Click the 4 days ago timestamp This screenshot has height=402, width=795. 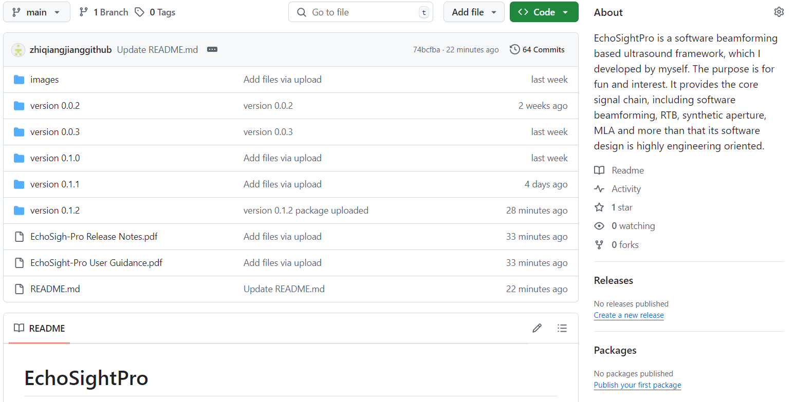(x=546, y=184)
